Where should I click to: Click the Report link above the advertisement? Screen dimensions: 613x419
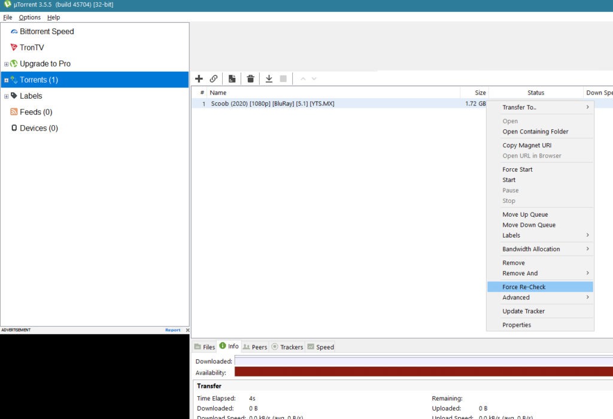click(172, 329)
